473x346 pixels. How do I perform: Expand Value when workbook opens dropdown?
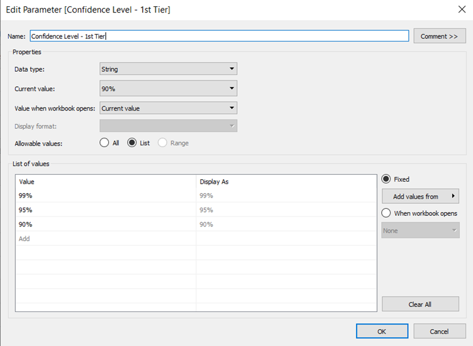pyautogui.click(x=168, y=108)
